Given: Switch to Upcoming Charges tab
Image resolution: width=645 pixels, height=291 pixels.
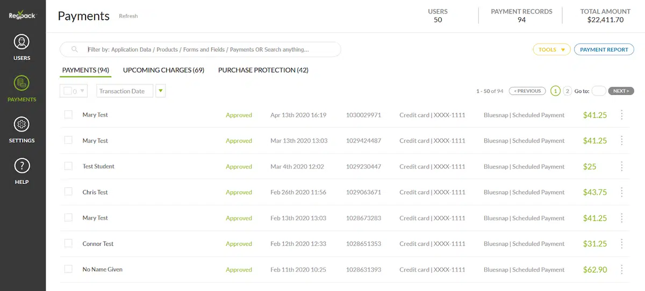Looking at the screenshot, I should (x=163, y=70).
